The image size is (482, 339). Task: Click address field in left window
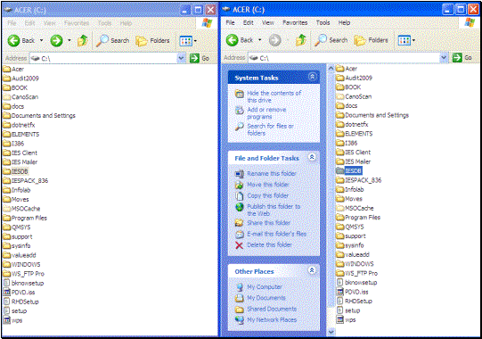(107, 58)
